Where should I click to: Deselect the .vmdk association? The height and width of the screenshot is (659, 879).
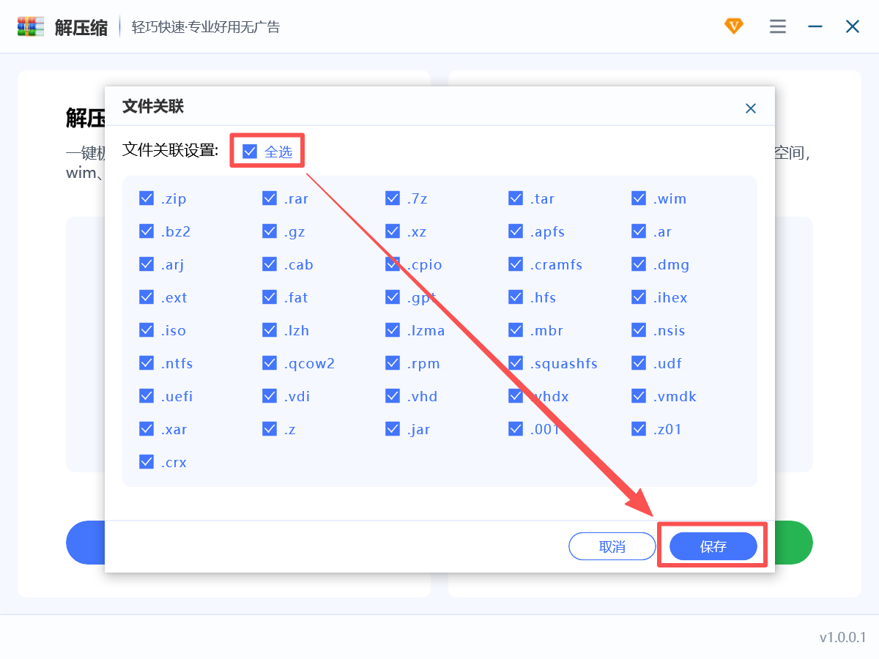click(639, 396)
